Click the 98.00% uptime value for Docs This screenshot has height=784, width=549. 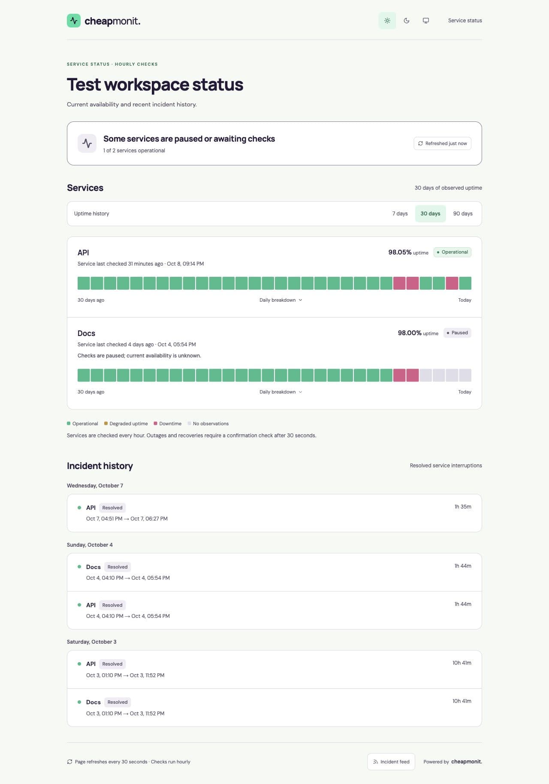coord(410,333)
